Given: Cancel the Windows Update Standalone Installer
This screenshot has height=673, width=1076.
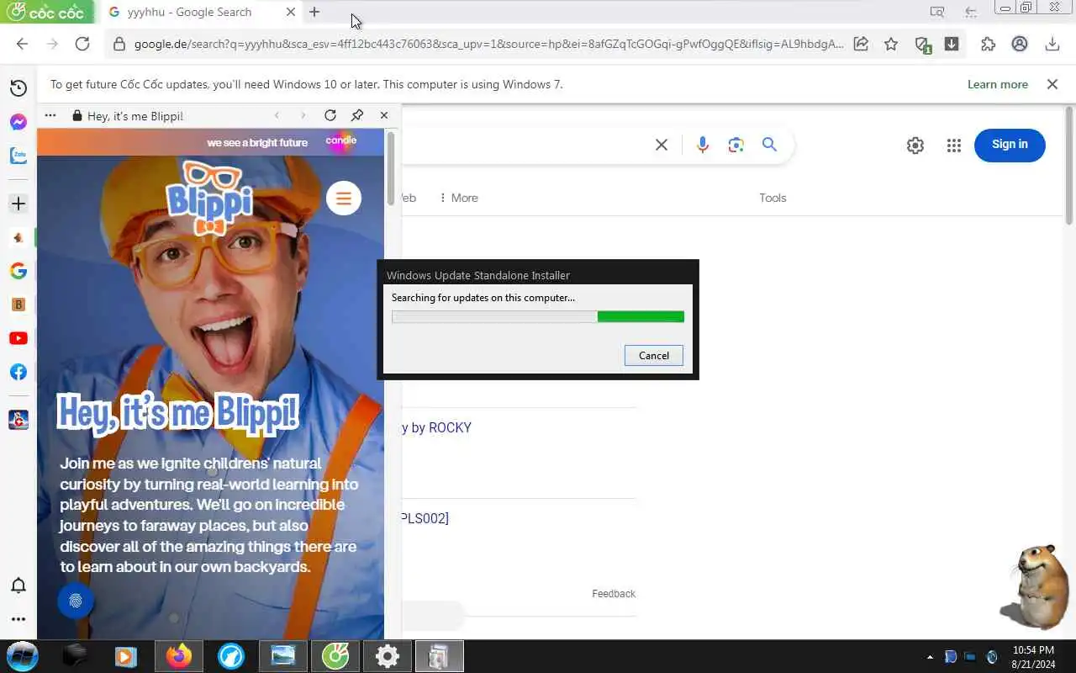Looking at the screenshot, I should point(653,355).
